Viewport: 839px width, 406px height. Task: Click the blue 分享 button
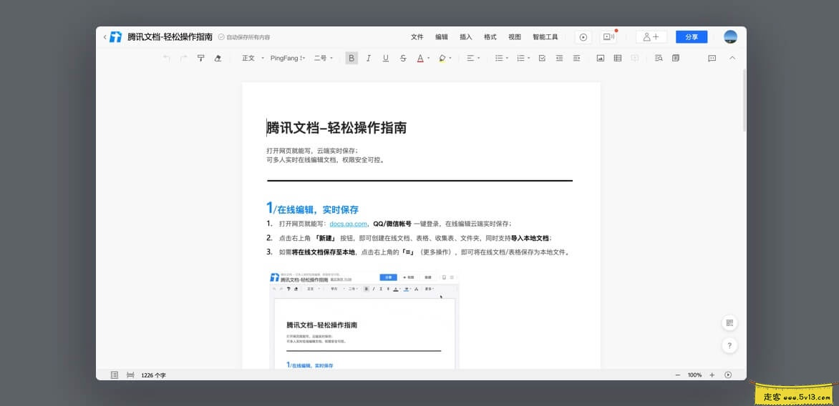692,37
